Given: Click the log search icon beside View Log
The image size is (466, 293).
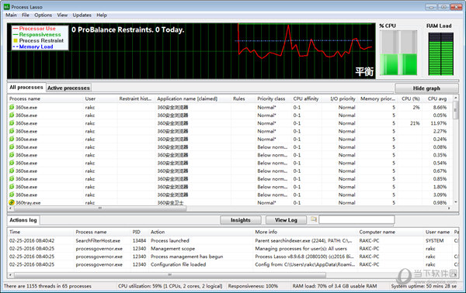Looking at the screenshot, I should (x=314, y=219).
